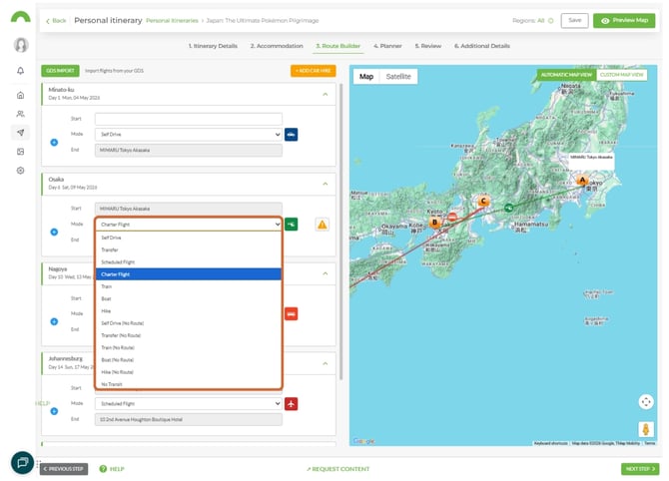
Task: Collapse the Minato-ku section
Action: click(x=326, y=94)
